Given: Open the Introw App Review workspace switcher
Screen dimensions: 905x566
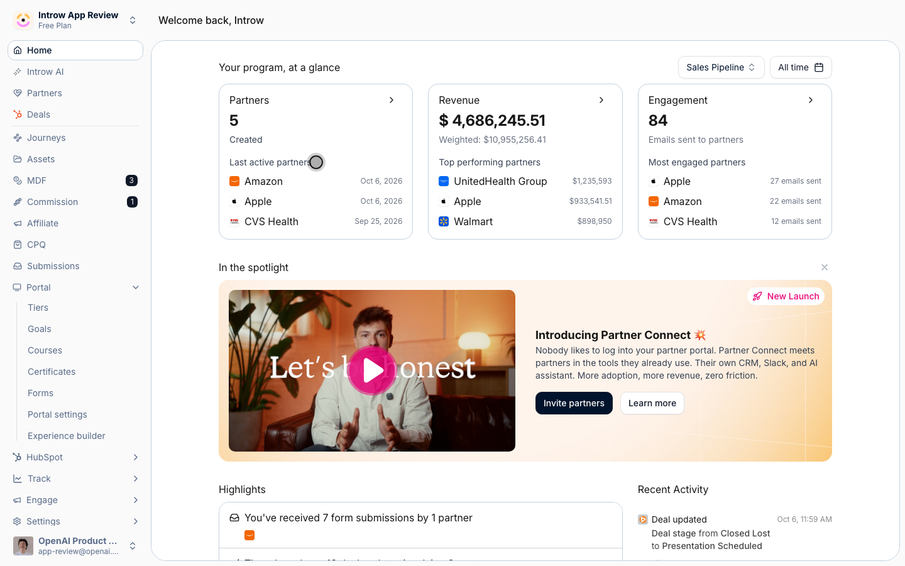Looking at the screenshot, I should click(75, 20).
